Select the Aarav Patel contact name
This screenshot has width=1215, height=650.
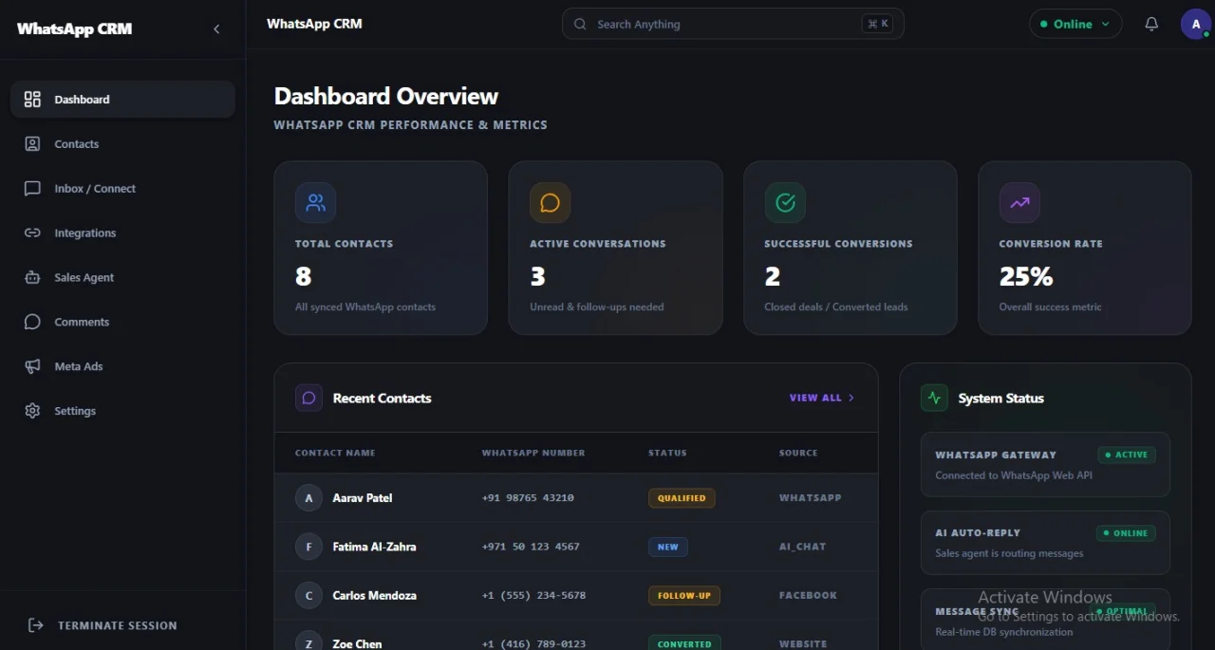[x=363, y=498]
